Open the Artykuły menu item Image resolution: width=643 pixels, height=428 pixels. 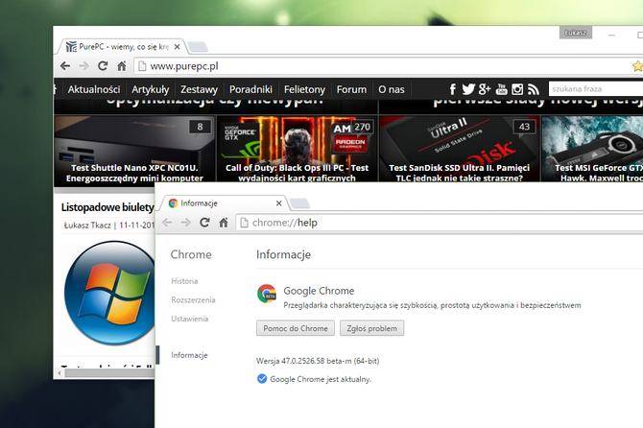[x=150, y=89]
